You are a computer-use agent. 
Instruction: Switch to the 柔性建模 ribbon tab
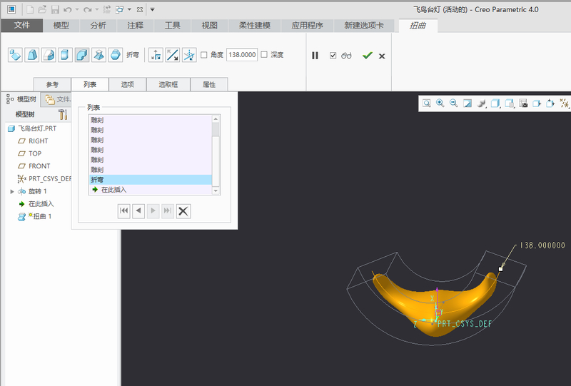coord(255,26)
